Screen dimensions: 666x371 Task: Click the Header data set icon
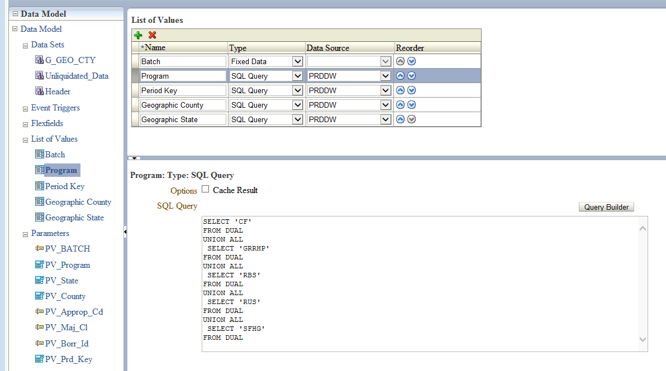pos(40,91)
